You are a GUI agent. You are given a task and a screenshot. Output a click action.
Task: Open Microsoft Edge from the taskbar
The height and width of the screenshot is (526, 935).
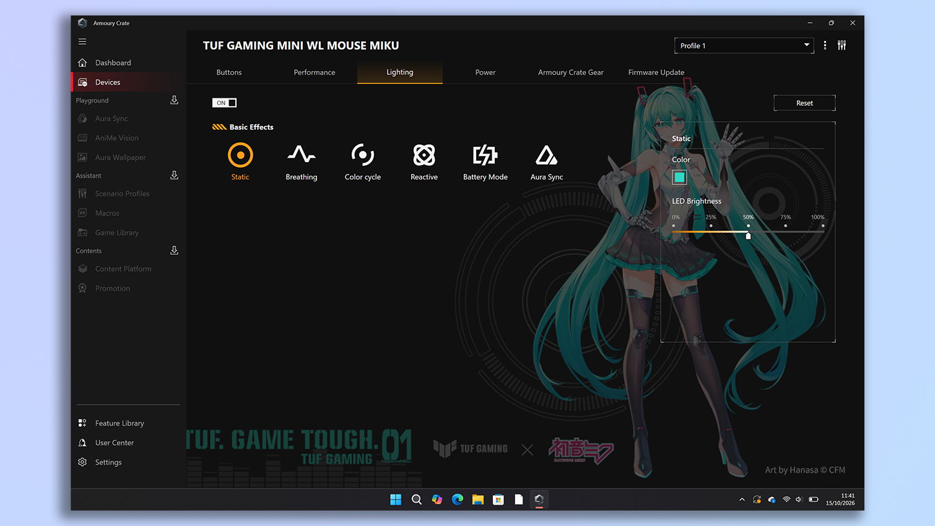[x=458, y=499]
